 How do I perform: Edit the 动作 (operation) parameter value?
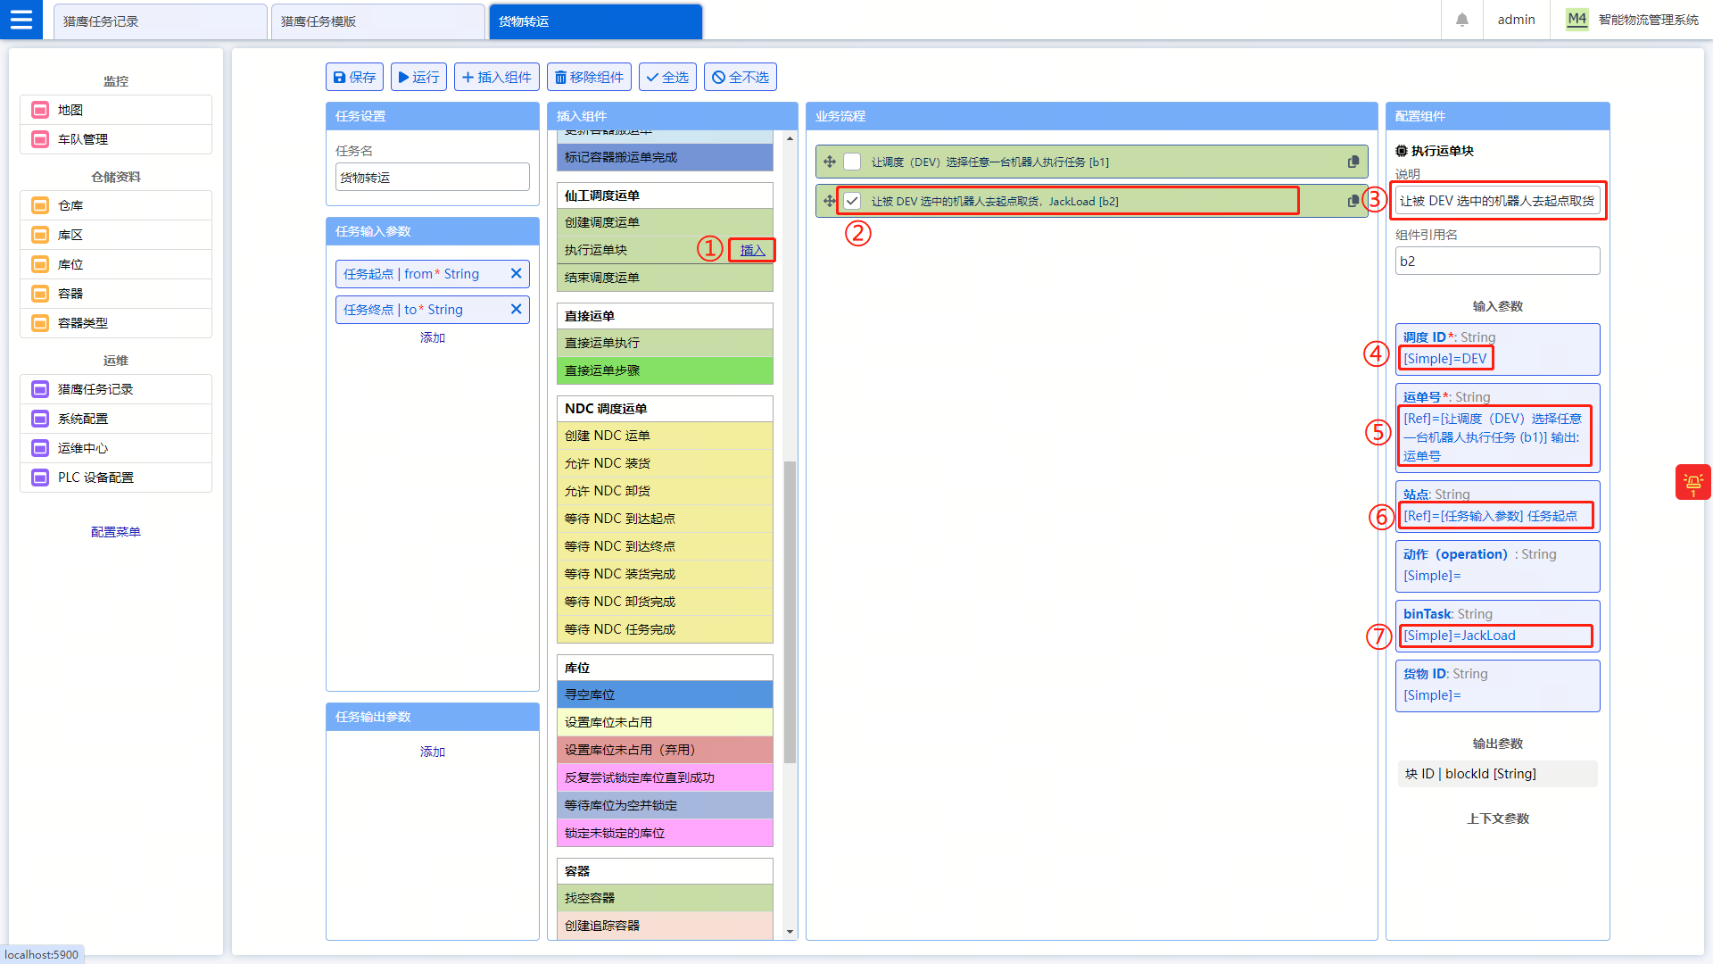pyautogui.click(x=1432, y=576)
